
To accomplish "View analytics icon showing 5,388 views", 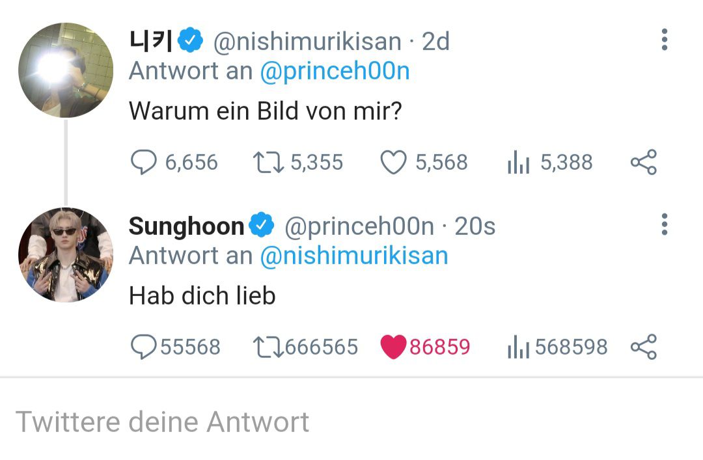I will tap(518, 162).
